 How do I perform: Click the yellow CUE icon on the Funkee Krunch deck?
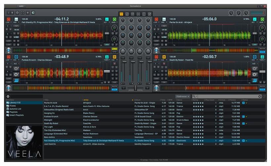coord(114,57)
